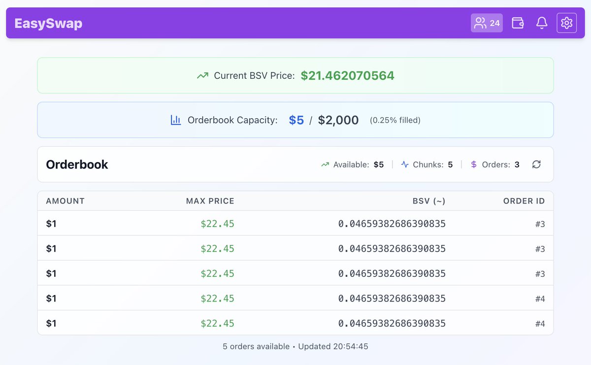591x365 pixels.
Task: View the notification bell
Action: [542, 23]
